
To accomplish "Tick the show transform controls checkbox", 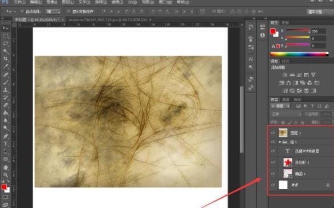I will click(x=68, y=11).
